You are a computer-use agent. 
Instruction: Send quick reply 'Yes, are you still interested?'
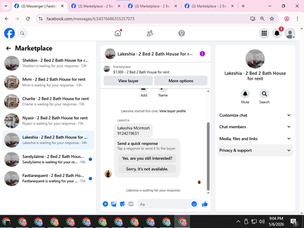(147, 158)
